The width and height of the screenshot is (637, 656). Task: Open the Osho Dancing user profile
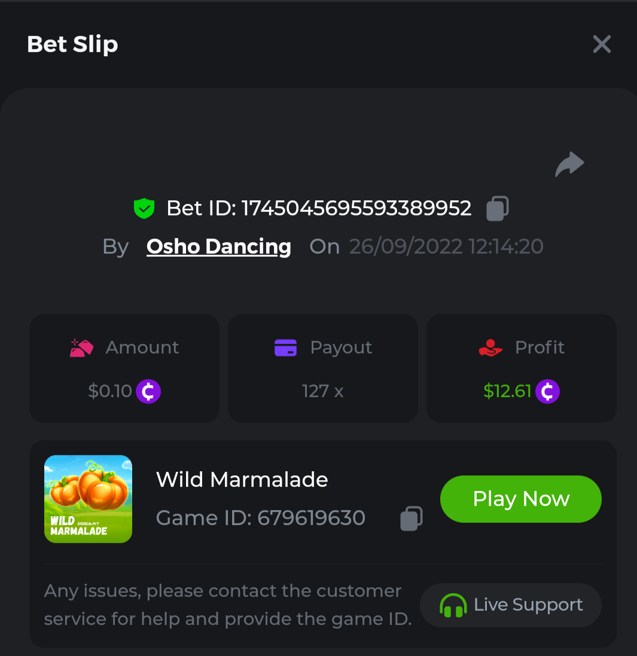tap(219, 246)
